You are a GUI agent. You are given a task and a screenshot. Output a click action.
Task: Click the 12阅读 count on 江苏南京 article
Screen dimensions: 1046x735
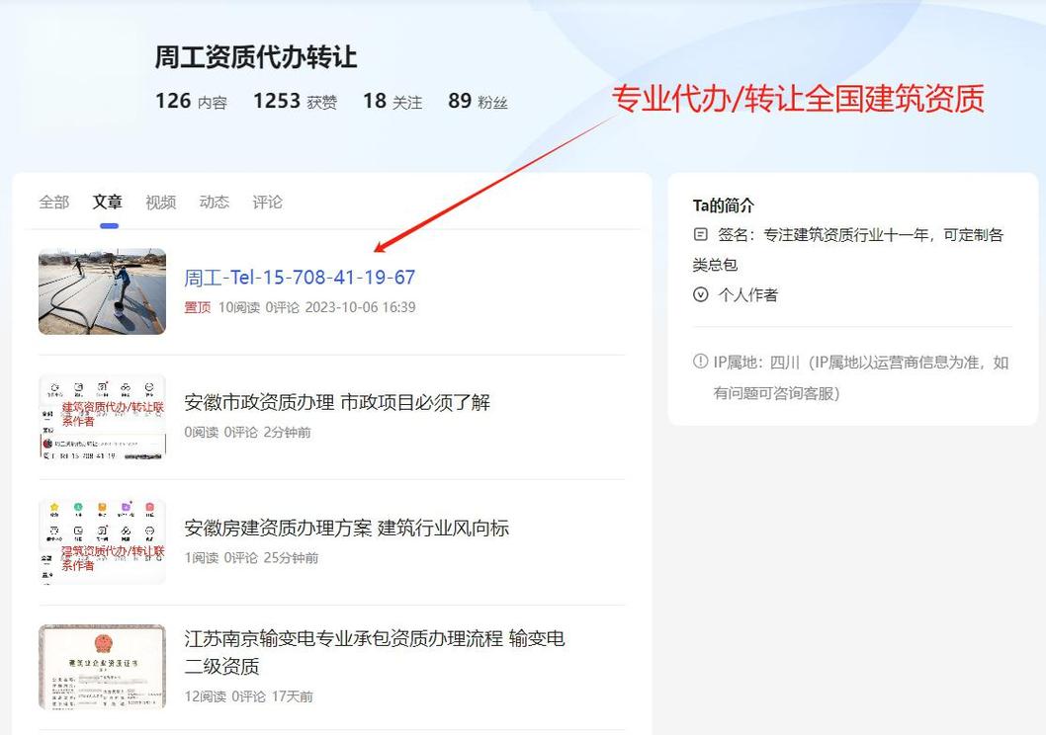coord(205,696)
